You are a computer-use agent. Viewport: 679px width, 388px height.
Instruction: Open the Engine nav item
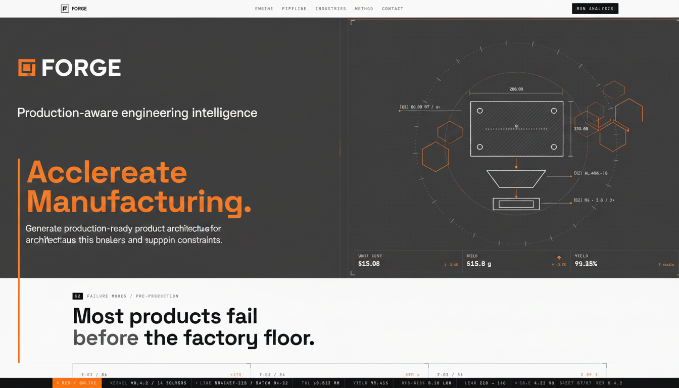(x=264, y=9)
